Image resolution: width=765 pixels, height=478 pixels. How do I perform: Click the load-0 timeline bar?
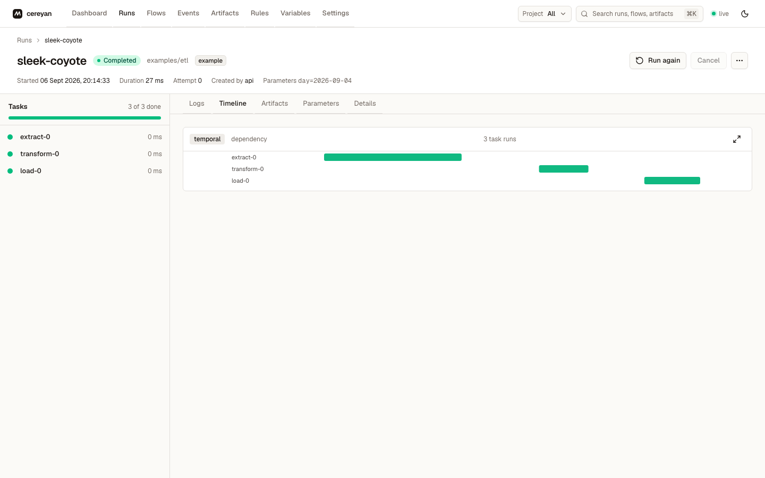tap(672, 181)
